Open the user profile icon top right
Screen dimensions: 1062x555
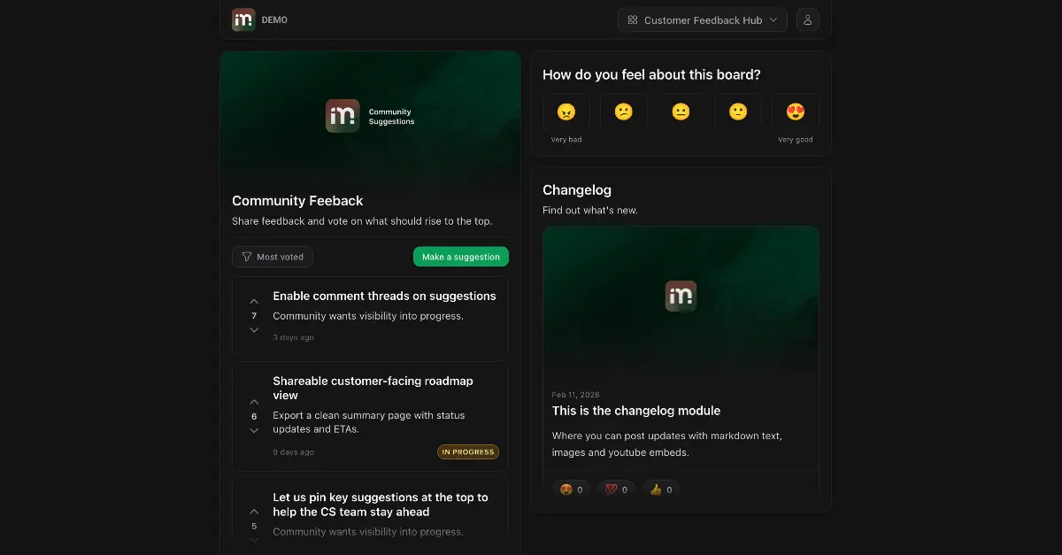(x=807, y=19)
